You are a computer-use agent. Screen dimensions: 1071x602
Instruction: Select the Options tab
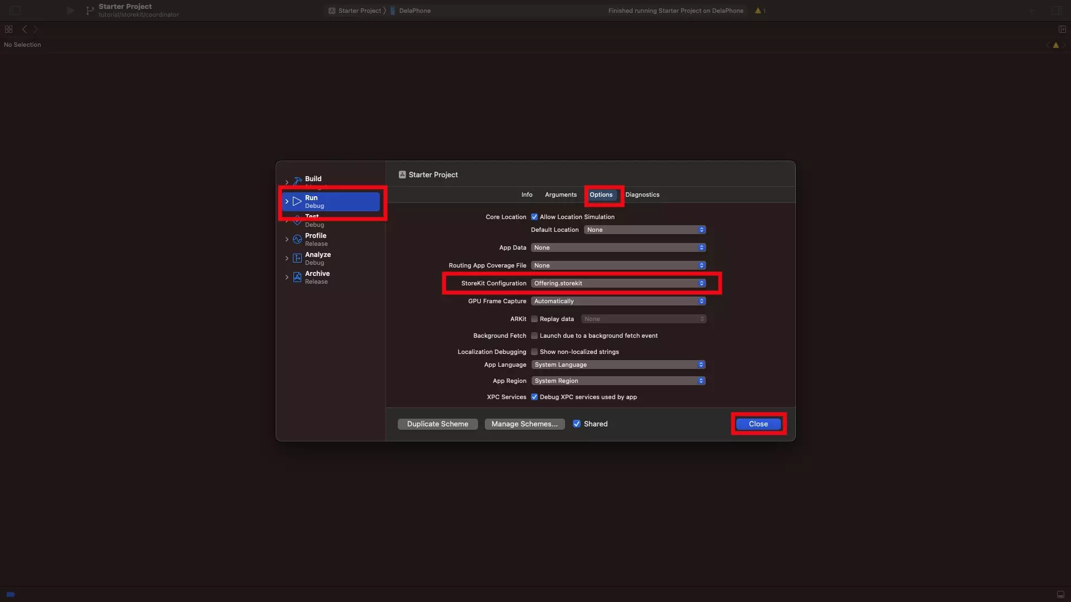click(x=601, y=195)
